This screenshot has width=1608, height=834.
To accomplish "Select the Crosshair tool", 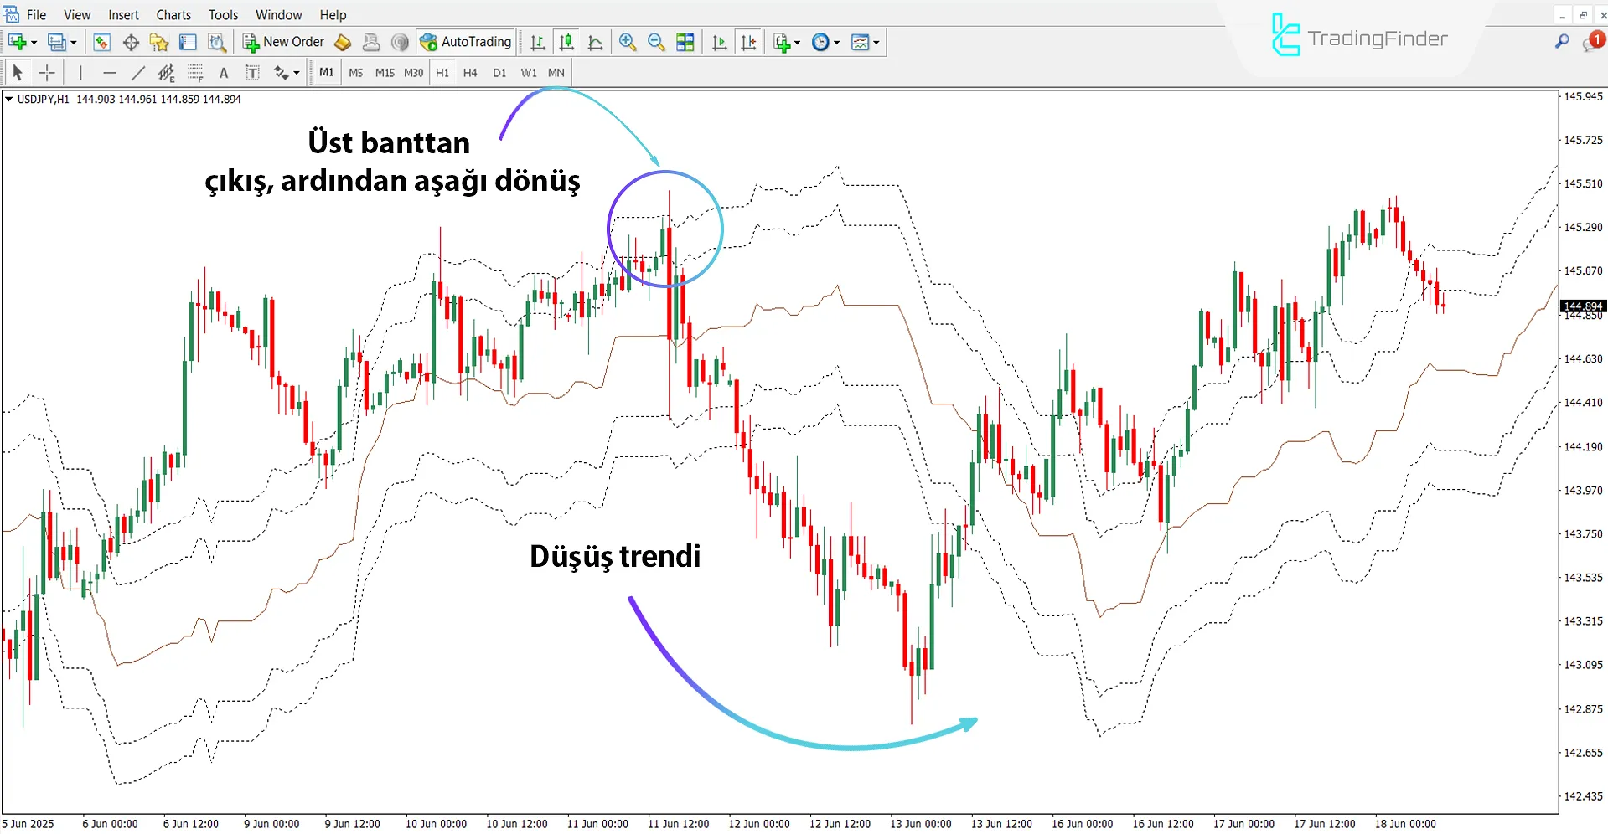I will (48, 73).
